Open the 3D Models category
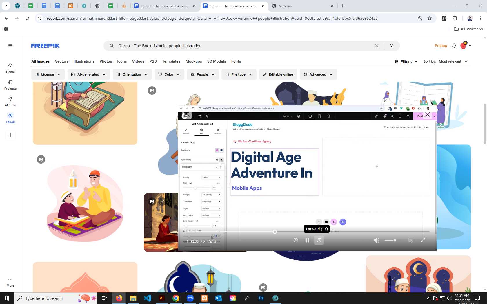The height and width of the screenshot is (304, 487). [217, 61]
